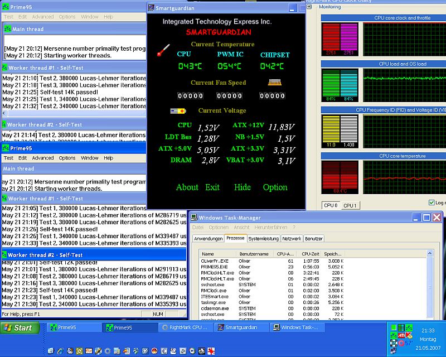Click the pink ring tray icon

click(x=401, y=342)
